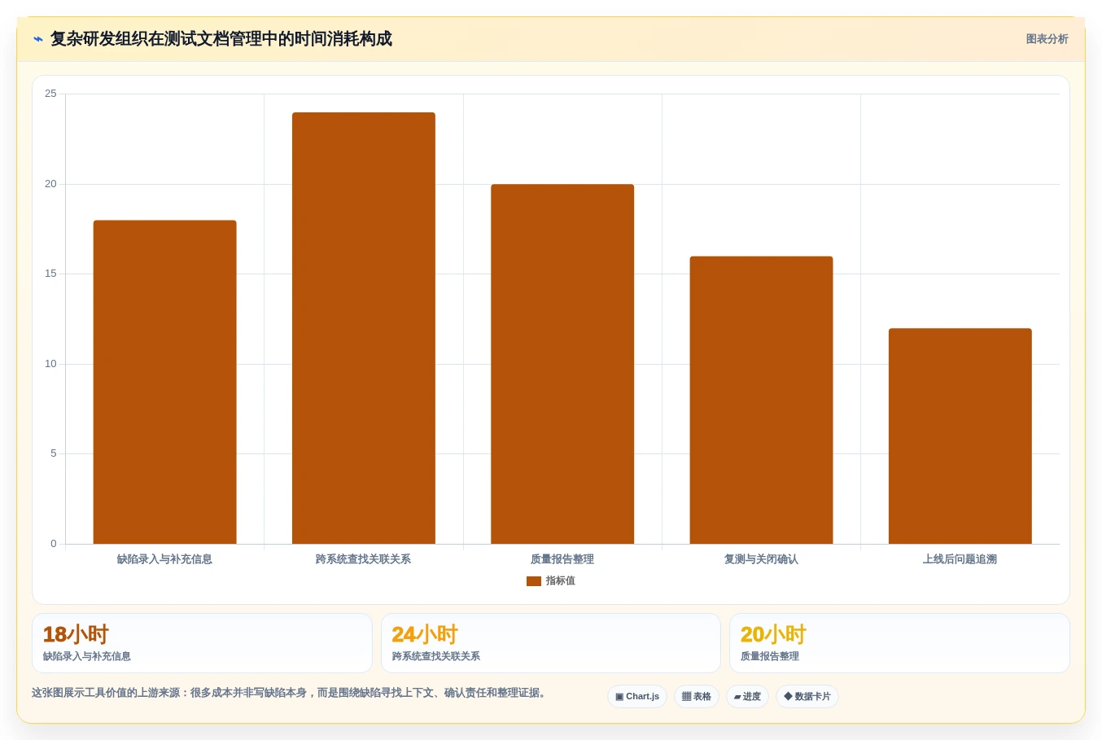The width and height of the screenshot is (1102, 740).
Task: Click the 进度 tag chip
Action: (x=747, y=697)
